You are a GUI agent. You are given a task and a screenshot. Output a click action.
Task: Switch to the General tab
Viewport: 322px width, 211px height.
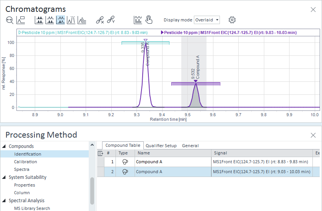click(x=190, y=146)
